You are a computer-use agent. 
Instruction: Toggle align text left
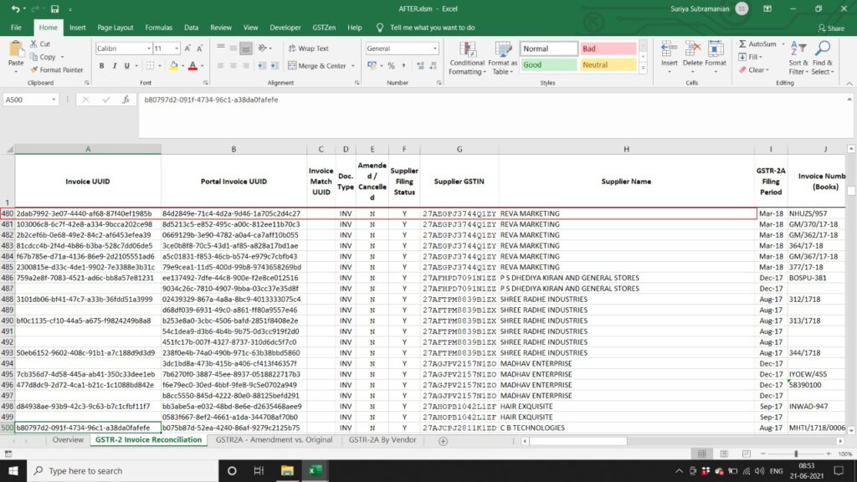tap(221, 66)
